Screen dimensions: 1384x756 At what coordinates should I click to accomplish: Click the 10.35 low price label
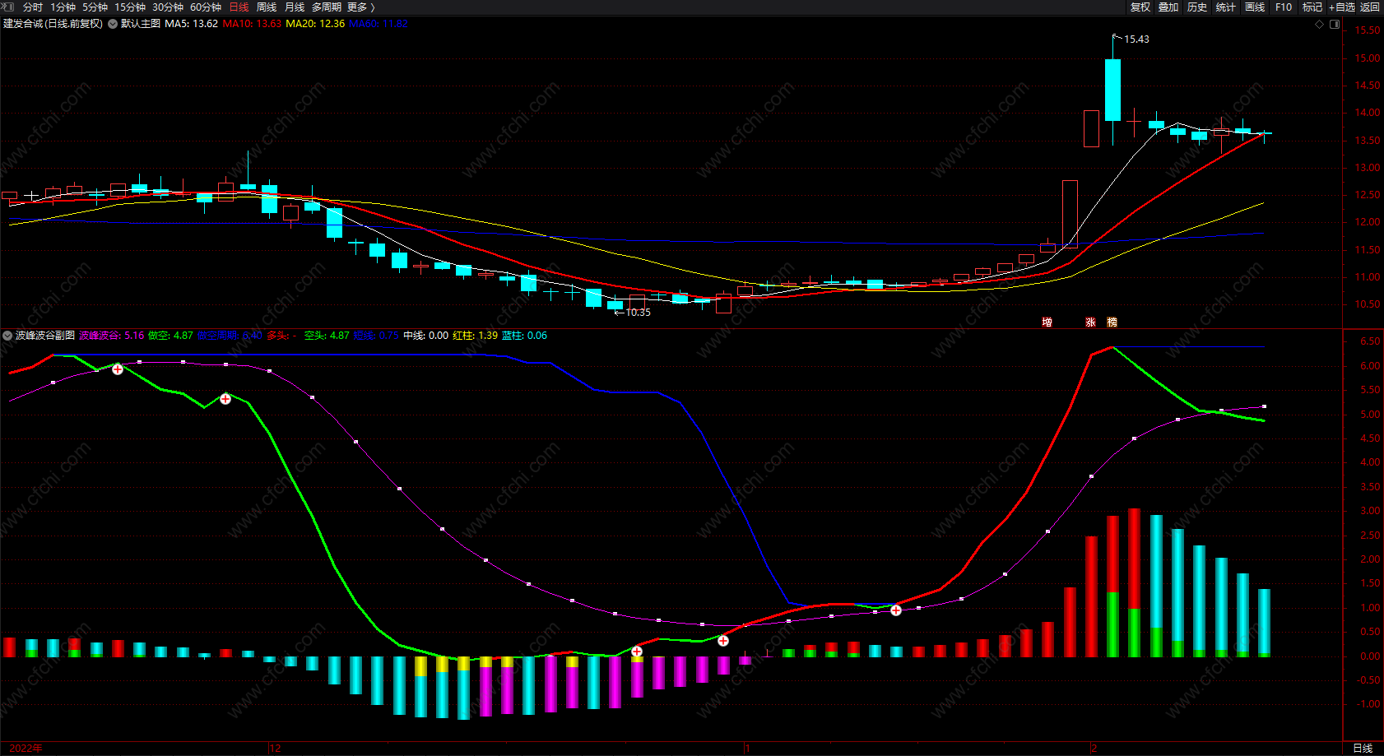click(x=638, y=313)
